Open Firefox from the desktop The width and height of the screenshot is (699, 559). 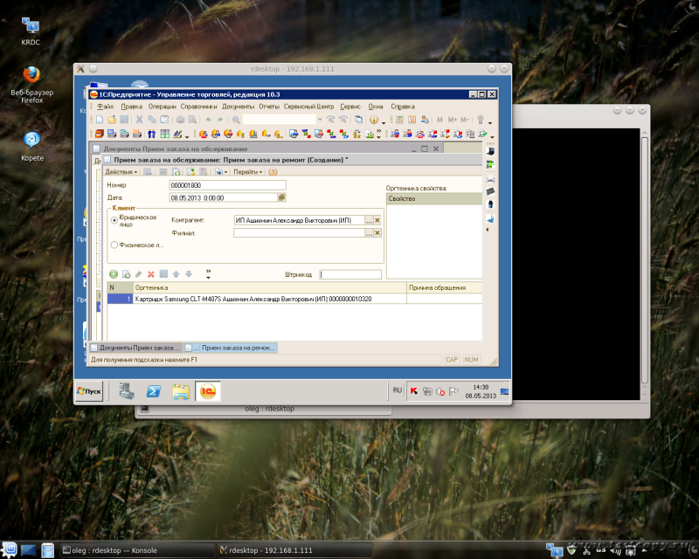[x=31, y=77]
